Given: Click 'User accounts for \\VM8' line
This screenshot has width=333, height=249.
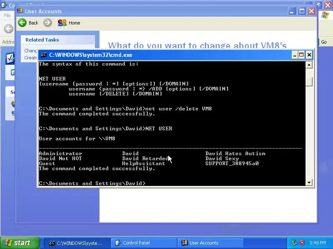Looking at the screenshot, I should coord(77,139).
